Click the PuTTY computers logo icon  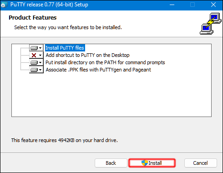tap(210, 24)
